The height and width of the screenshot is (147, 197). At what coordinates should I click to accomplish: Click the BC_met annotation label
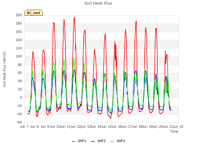pyautogui.click(x=34, y=13)
